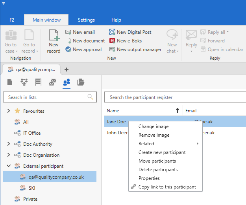Add a new tab with plus button

(x=67, y=70)
